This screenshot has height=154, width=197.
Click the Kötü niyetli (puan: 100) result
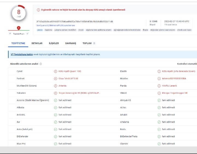(70, 71)
